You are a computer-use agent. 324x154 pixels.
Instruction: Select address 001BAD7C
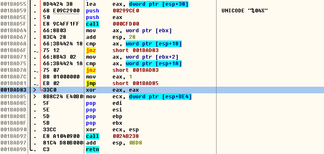pyautogui.click(x=13, y=77)
